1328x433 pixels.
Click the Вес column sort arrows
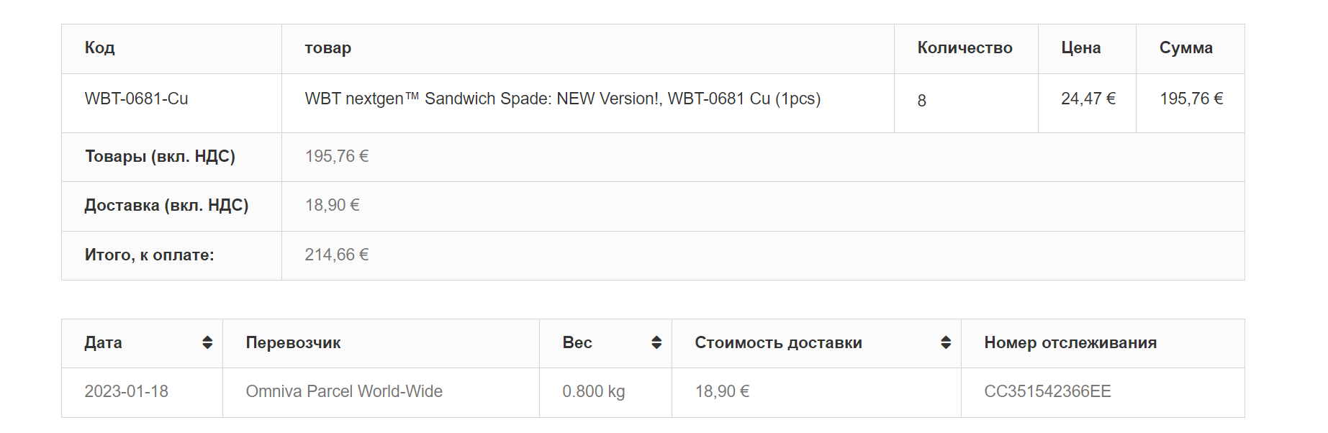(x=656, y=342)
